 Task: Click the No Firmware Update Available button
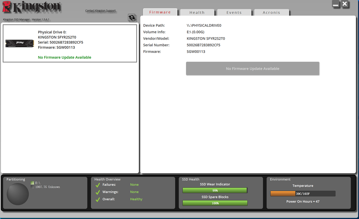click(x=252, y=68)
